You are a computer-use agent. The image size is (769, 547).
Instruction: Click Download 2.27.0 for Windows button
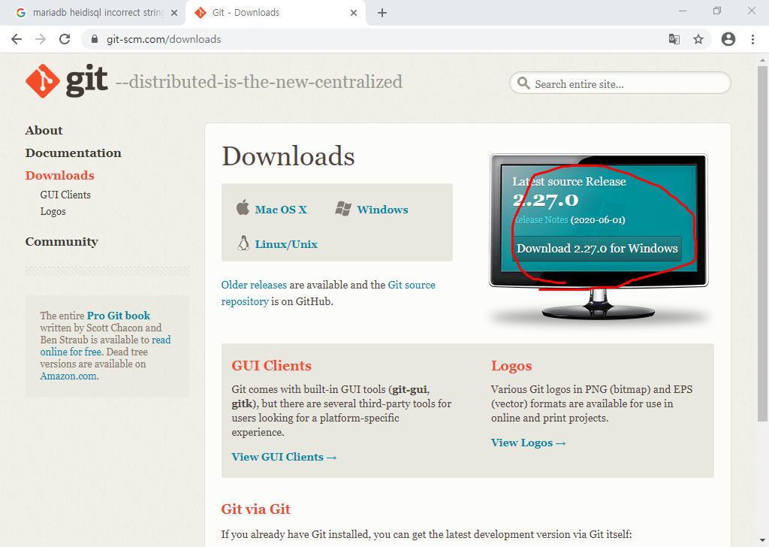[x=597, y=248]
